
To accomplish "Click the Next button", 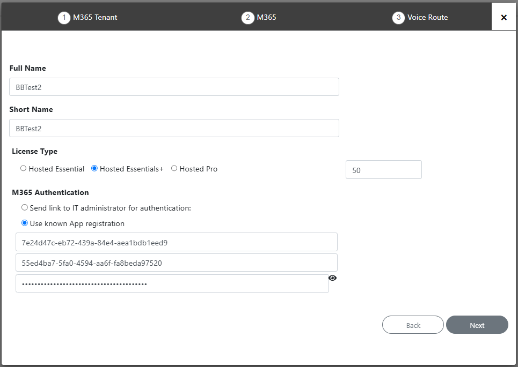I will tap(477, 325).
